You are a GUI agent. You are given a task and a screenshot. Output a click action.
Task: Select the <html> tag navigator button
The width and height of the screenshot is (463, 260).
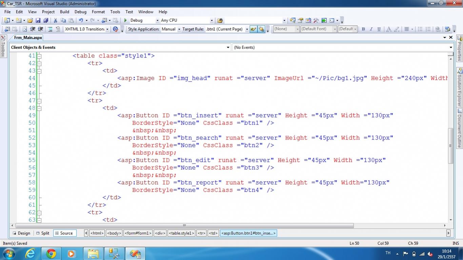click(97, 233)
